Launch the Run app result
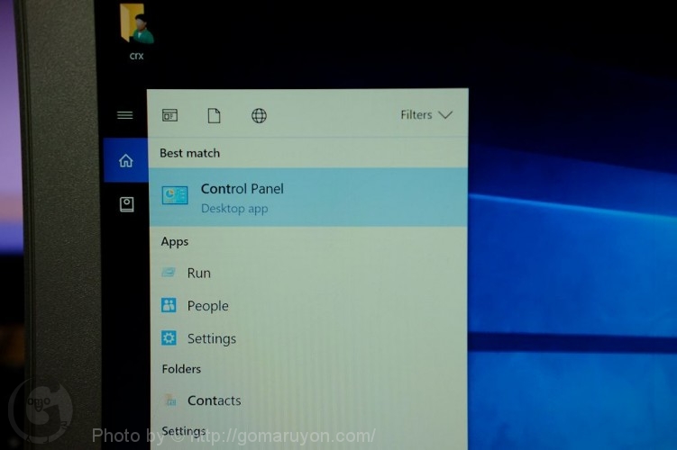The width and height of the screenshot is (677, 450). click(x=308, y=273)
